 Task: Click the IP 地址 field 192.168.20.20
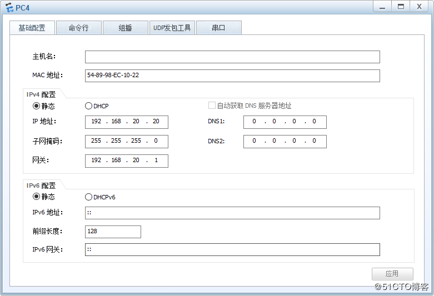tap(127, 122)
